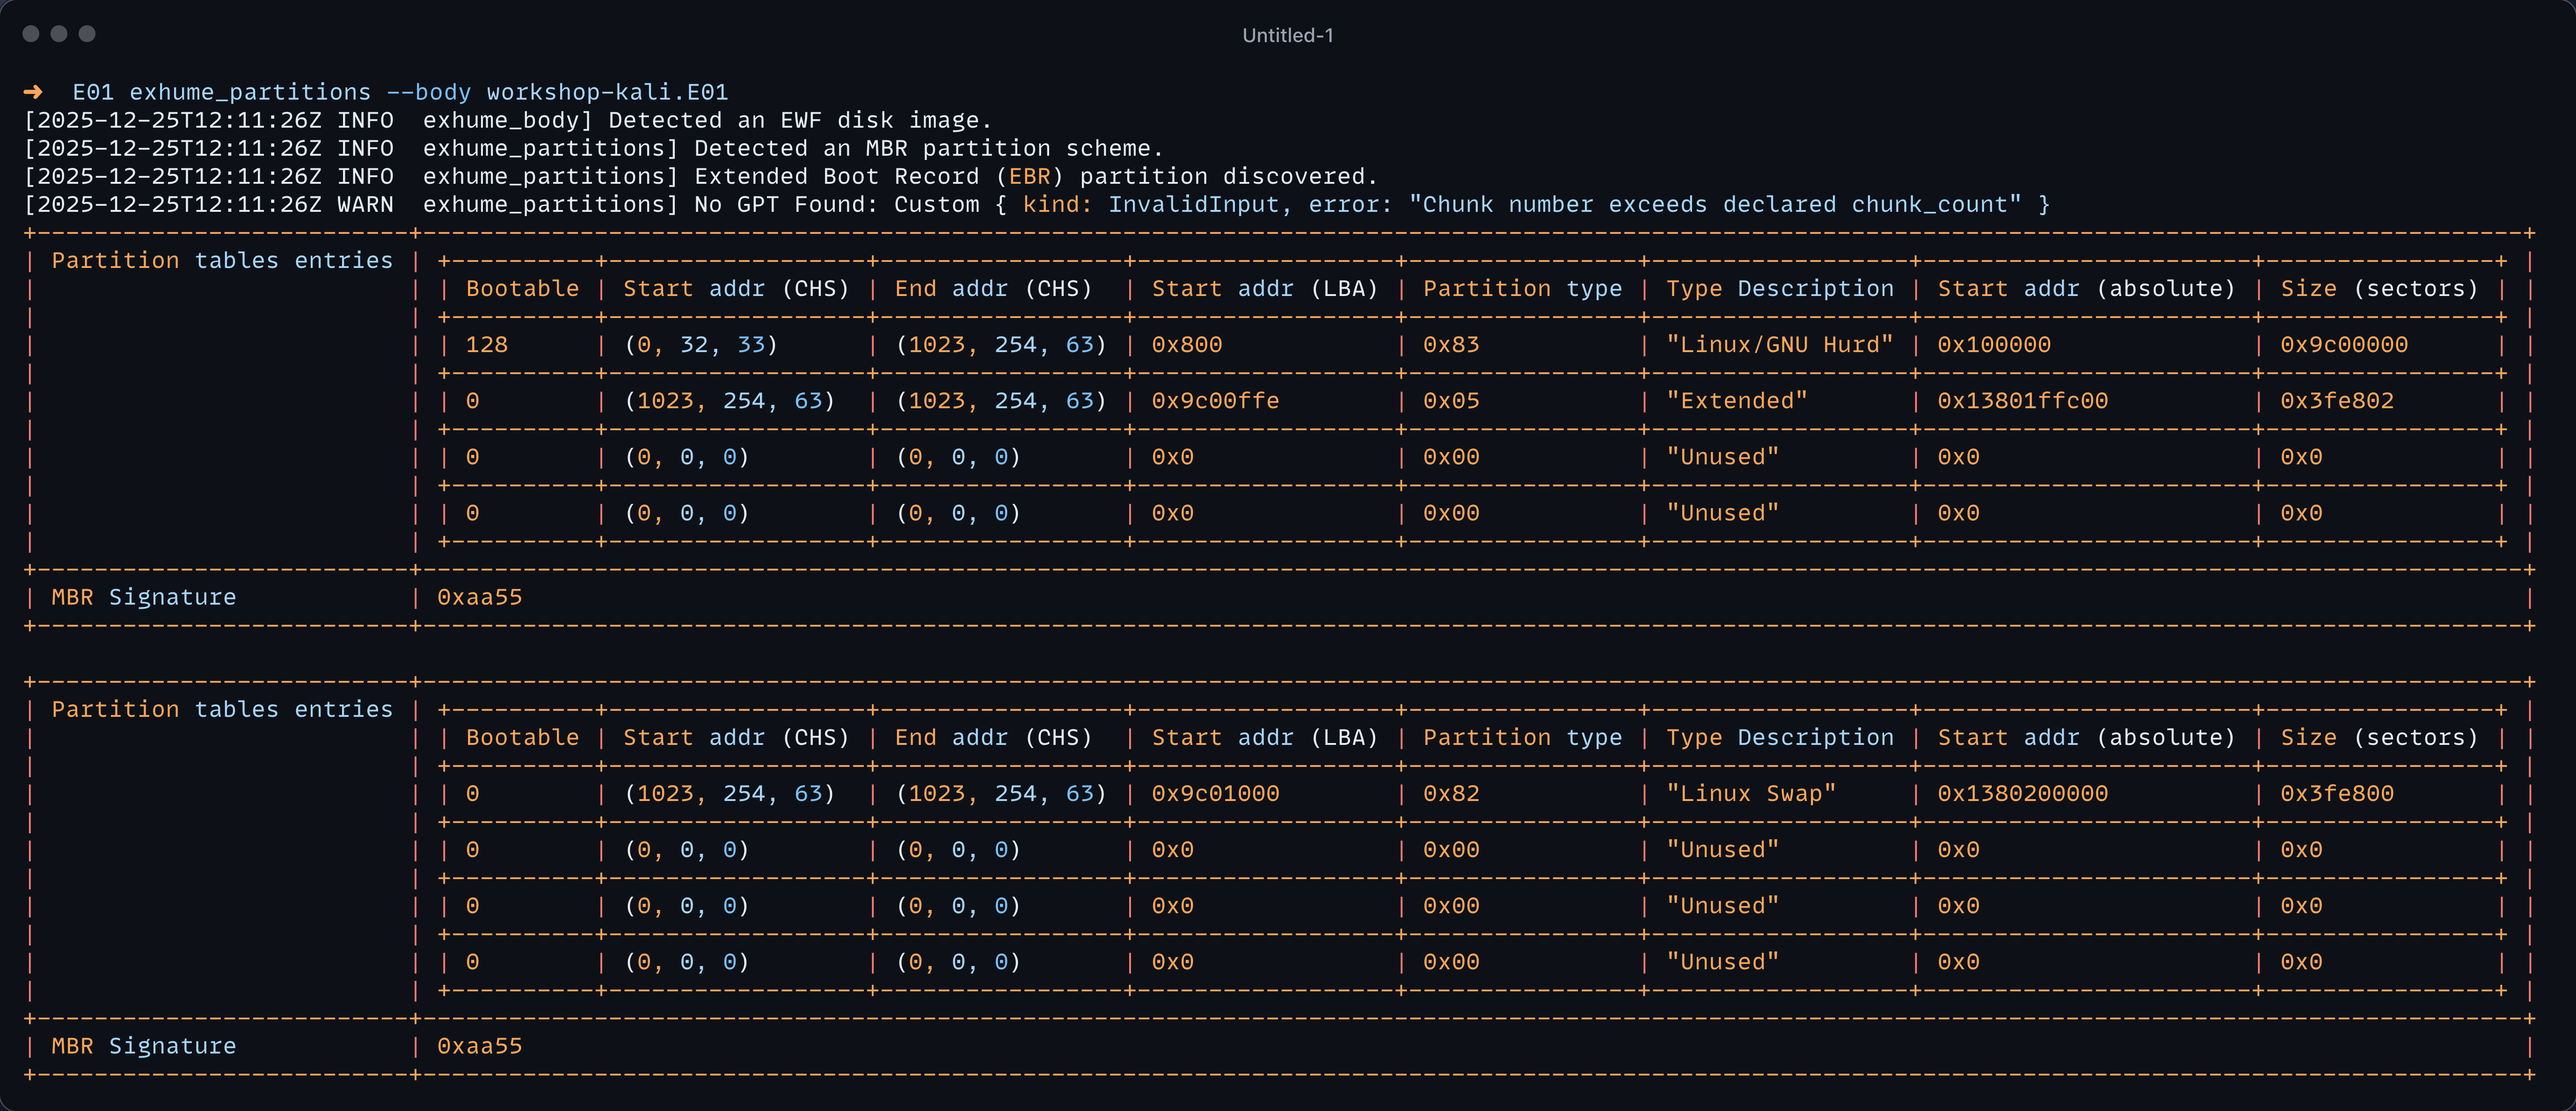Click the highlighted EBR text

click(x=1029, y=177)
